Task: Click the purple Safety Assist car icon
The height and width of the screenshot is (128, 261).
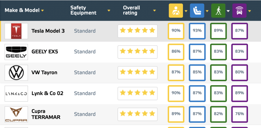Action: pos(239,11)
